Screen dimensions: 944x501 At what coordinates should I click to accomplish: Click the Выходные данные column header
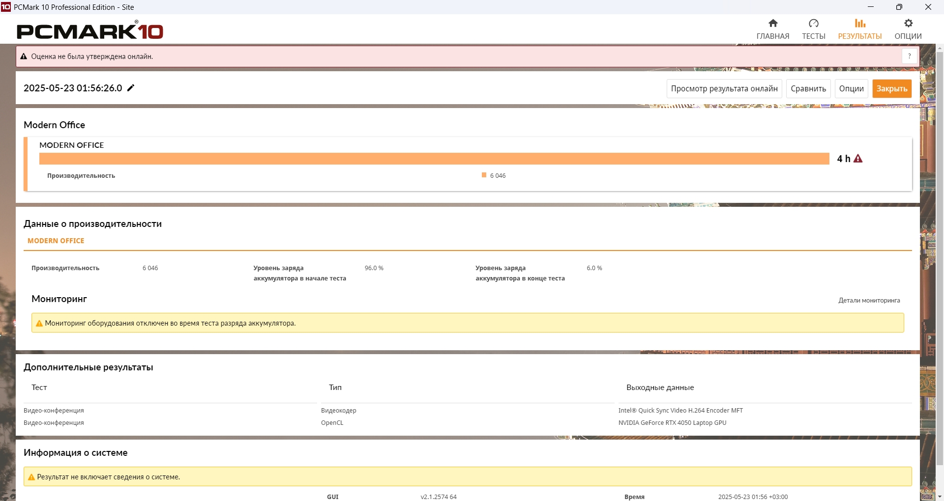[660, 388]
